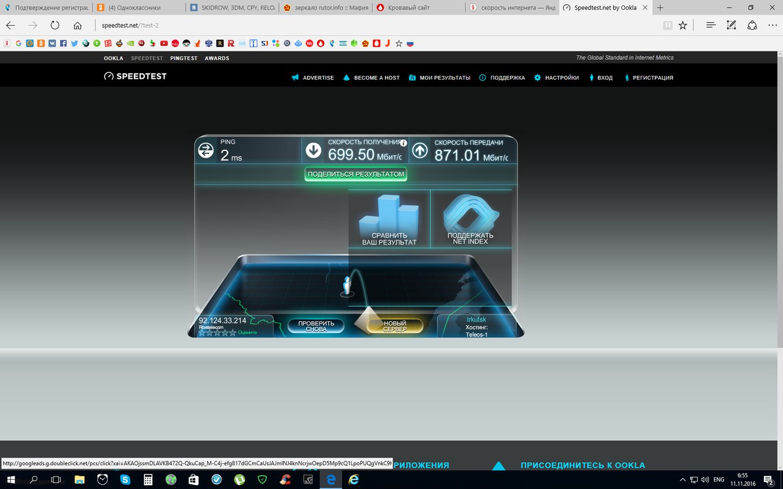Open Edge more actions menu

[x=773, y=25]
